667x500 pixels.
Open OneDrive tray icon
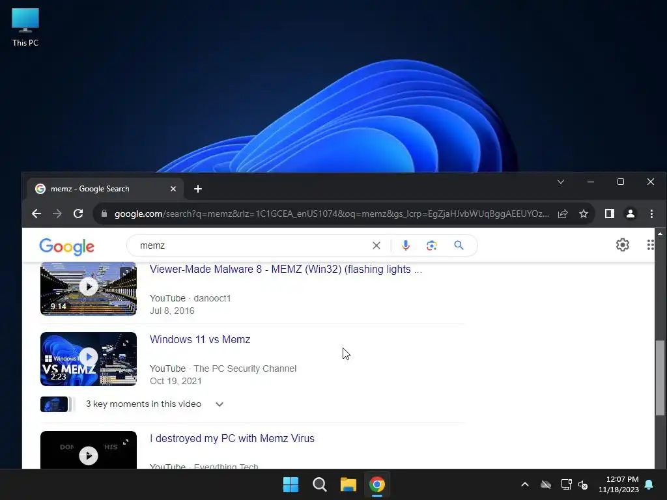pyautogui.click(x=546, y=484)
